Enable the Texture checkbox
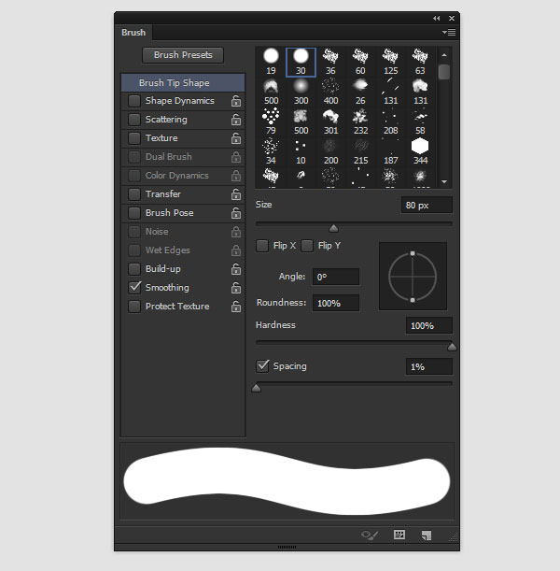The height and width of the screenshot is (571, 560). (134, 138)
